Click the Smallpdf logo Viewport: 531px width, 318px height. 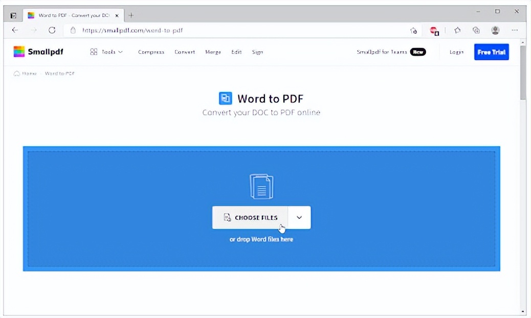pos(39,52)
